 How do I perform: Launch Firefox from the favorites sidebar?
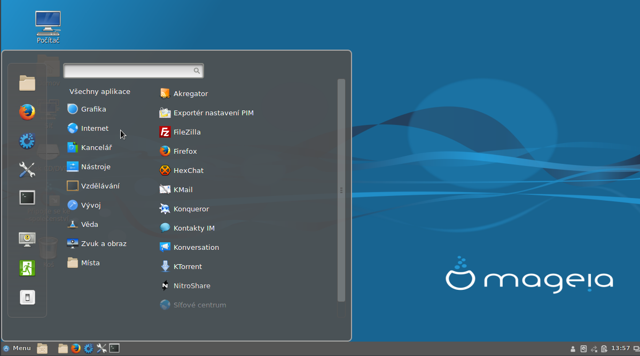(27, 112)
